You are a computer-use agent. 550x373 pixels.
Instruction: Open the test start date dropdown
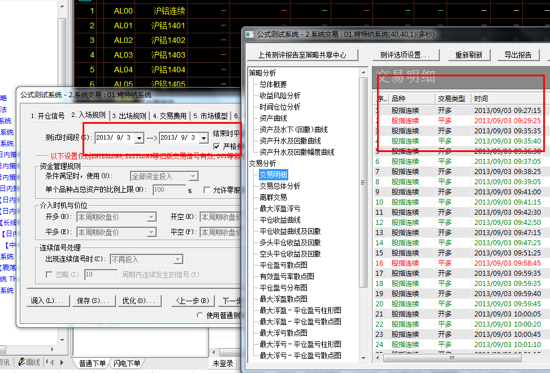coord(139,138)
